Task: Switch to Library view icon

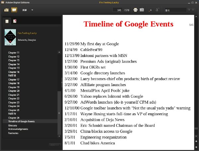Action: coord(6,10)
